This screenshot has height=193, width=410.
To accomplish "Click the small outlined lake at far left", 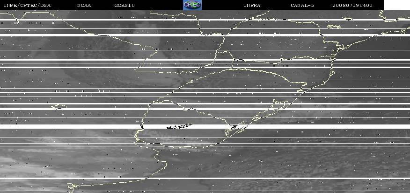I will pos(59,107).
